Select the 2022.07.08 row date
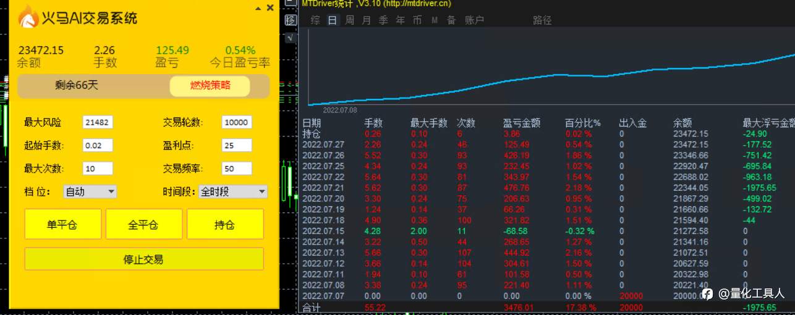 (x=323, y=285)
